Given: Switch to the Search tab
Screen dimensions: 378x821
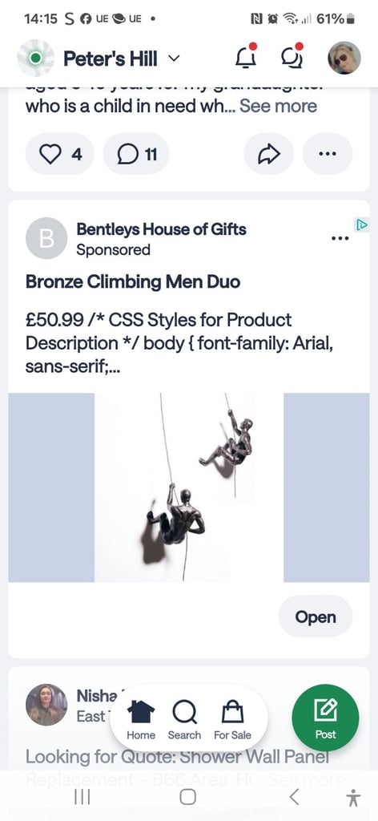Looking at the screenshot, I should 184,720.
